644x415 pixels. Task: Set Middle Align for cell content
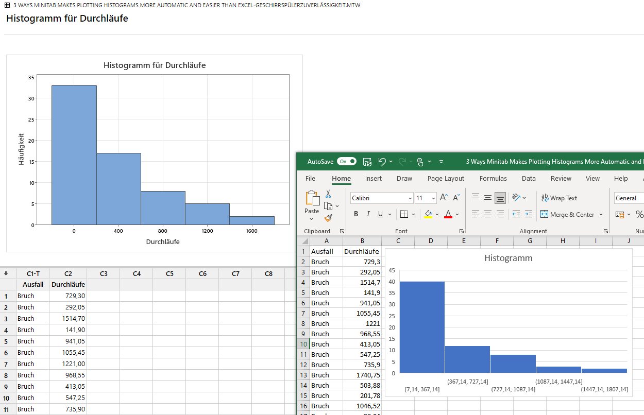click(x=488, y=198)
